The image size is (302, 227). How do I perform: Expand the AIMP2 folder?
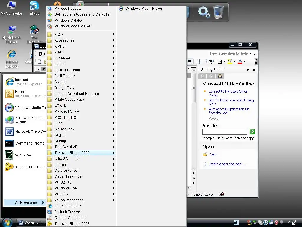[81, 46]
